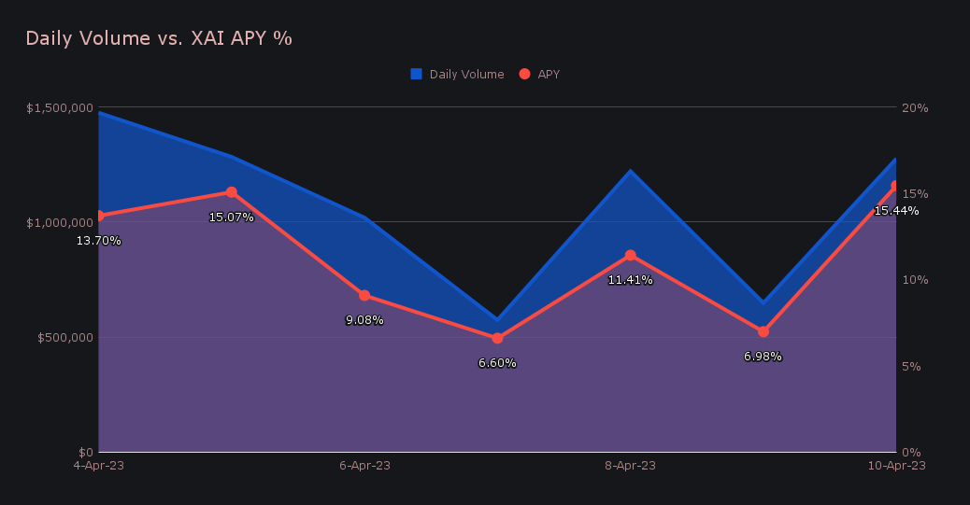Click the $1,500,000 left axis label
The height and width of the screenshot is (505, 970).
pyautogui.click(x=60, y=108)
